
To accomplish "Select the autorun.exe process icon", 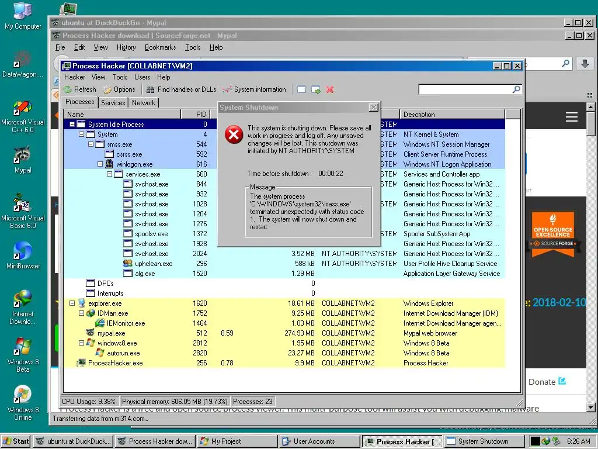I will (100, 353).
